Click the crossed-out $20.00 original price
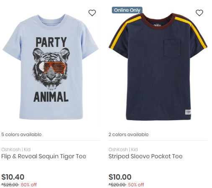This screenshot has height=188, width=212. [x=117, y=185]
